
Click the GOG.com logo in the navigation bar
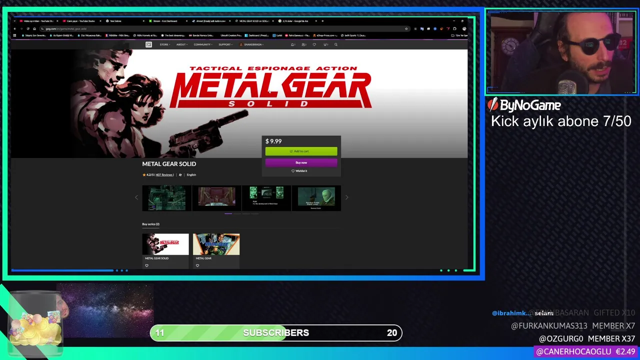148,44
